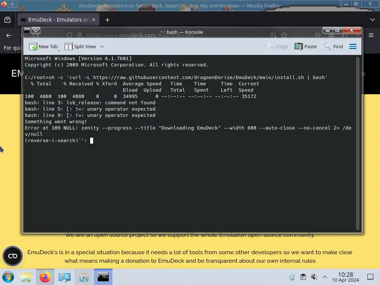Click the Split View button
Viewport: 380px width, 285px height.
(x=80, y=46)
